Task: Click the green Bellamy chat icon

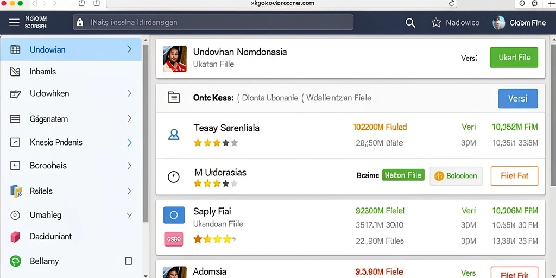Action: (x=15, y=261)
